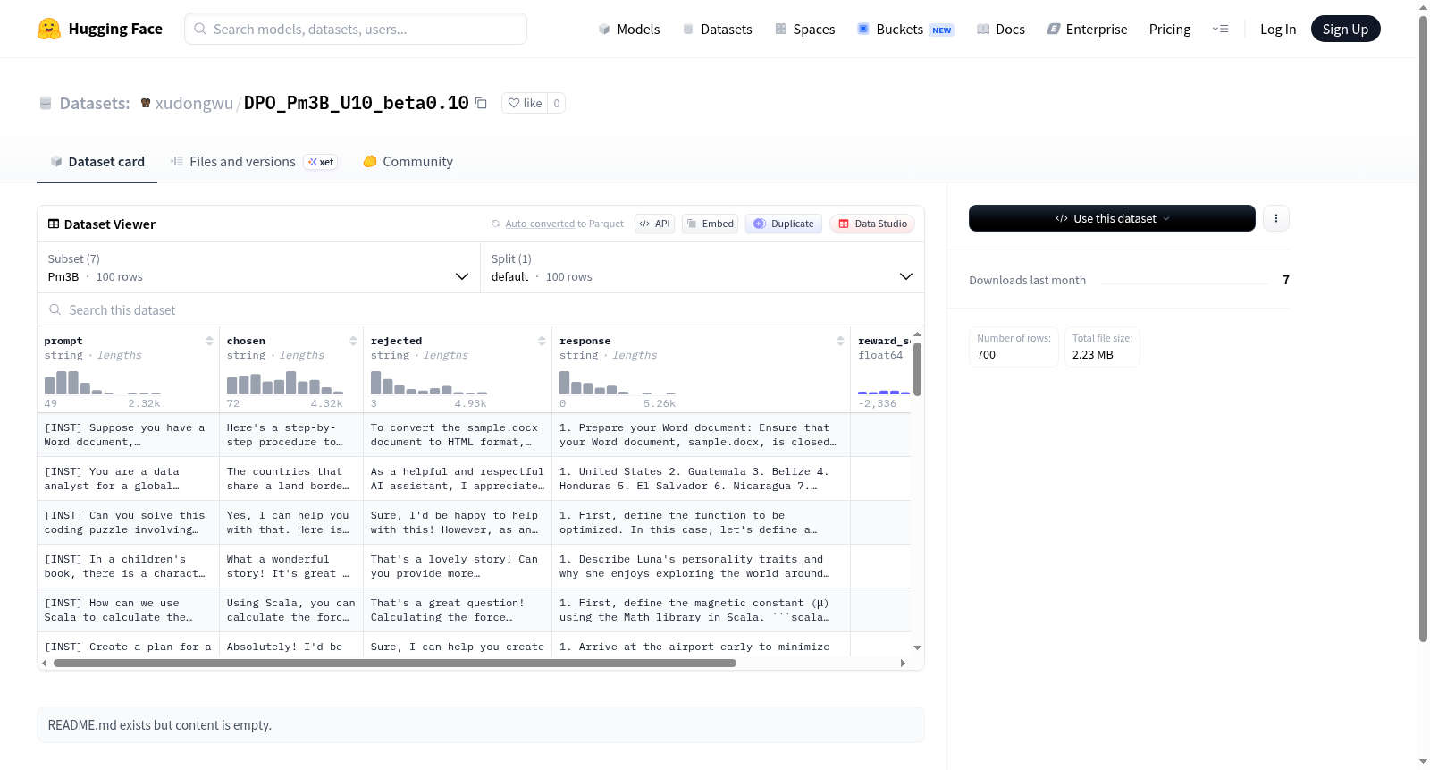Image resolution: width=1430 pixels, height=770 pixels.
Task: Click cell "[INST] Create a plan for a"
Action: coord(128,646)
